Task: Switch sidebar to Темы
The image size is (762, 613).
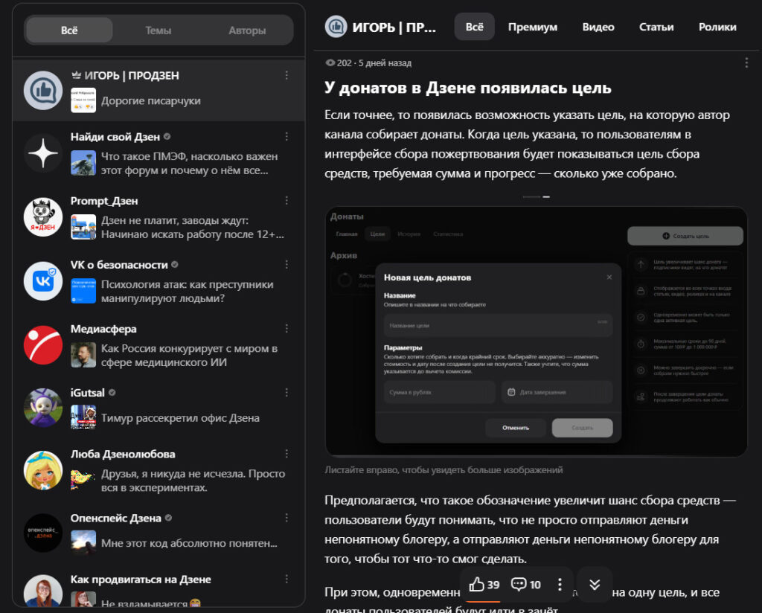Action: (159, 30)
